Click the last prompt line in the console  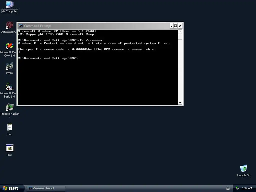click(x=48, y=58)
